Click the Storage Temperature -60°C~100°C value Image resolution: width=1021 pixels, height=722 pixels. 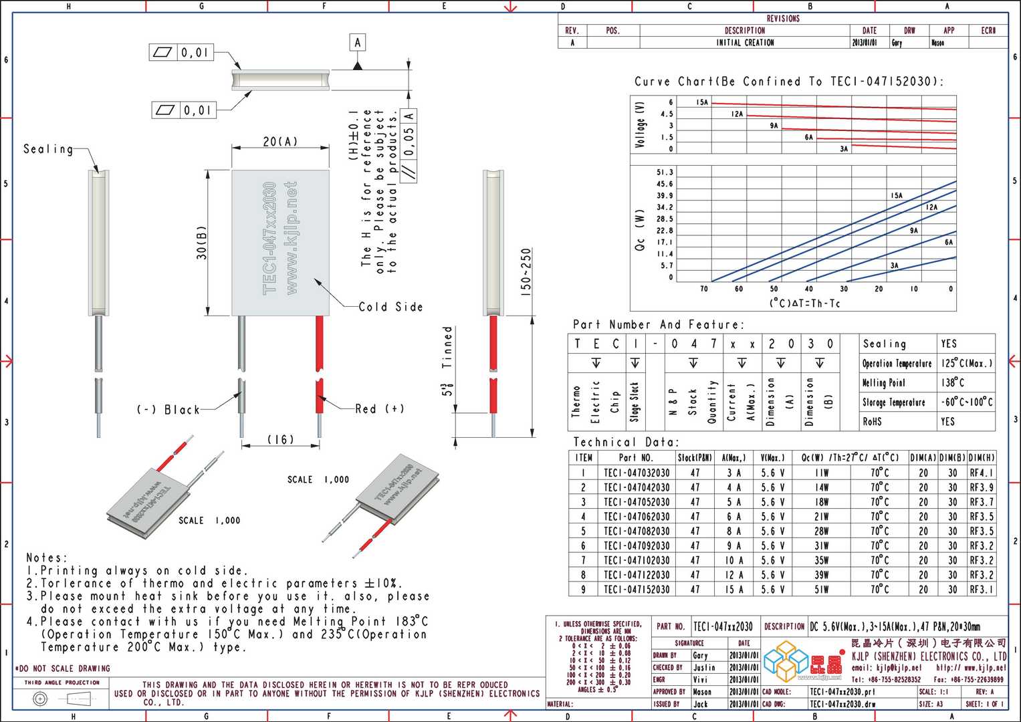coord(967,402)
